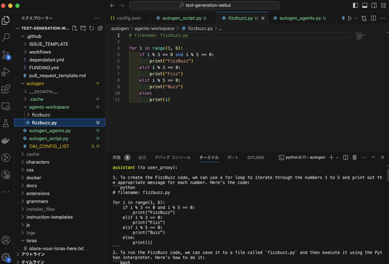Run the Python file with play button
The height and width of the screenshot is (264, 389).
point(350,18)
